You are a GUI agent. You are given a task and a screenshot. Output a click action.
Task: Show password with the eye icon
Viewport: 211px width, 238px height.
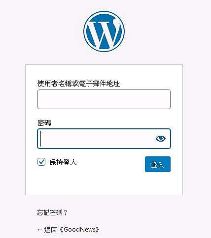(161, 139)
